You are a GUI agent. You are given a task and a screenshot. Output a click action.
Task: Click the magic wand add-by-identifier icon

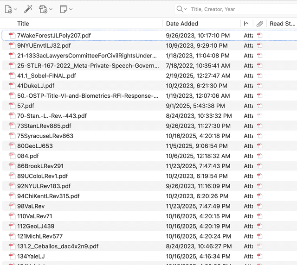point(28,9)
